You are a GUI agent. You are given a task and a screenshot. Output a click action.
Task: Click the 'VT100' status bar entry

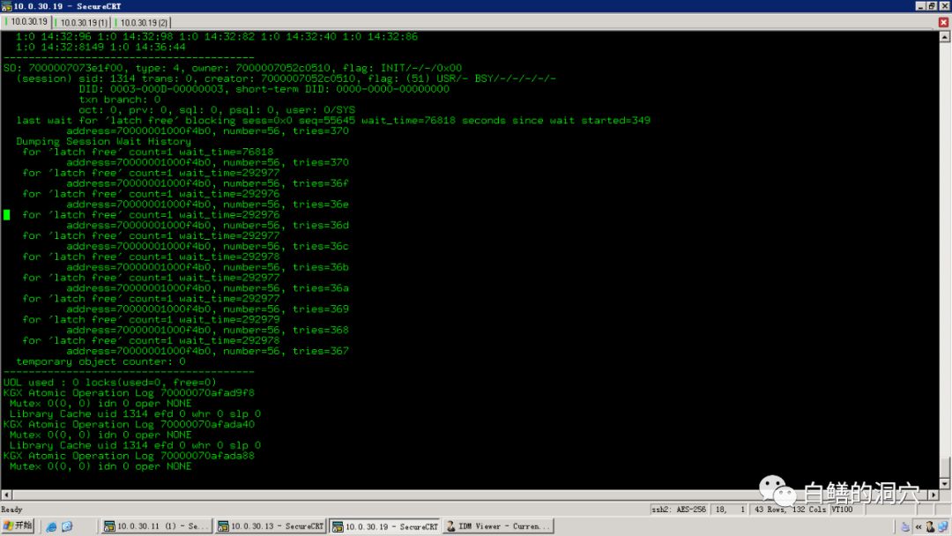[843, 510]
